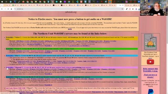Click the eyedropper extension icon
168x94 pixels.
(x=127, y=9)
